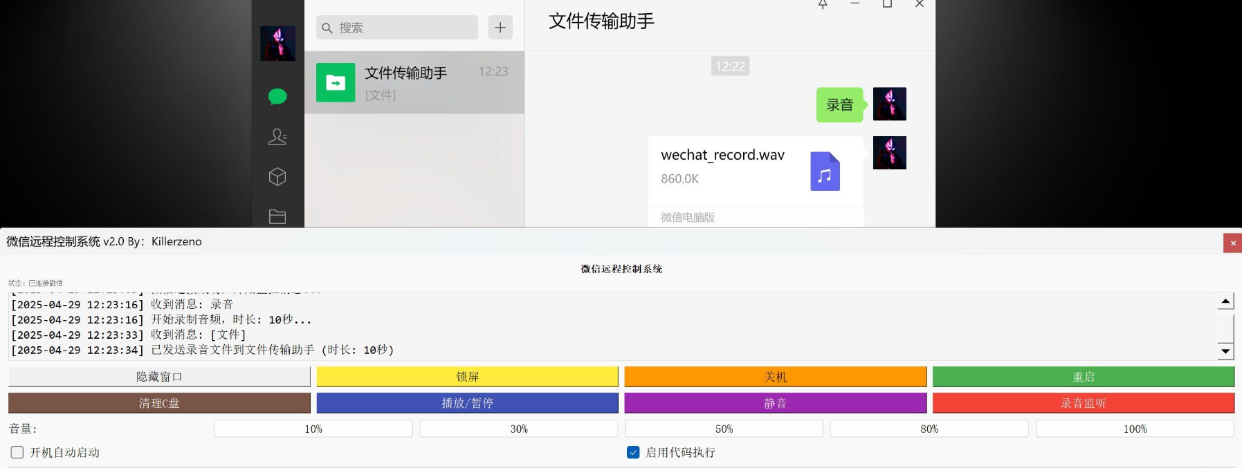
Task: Click the yellow 锁屏 button
Action: coord(467,377)
